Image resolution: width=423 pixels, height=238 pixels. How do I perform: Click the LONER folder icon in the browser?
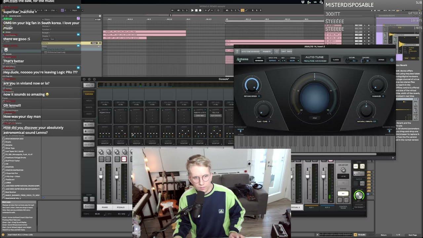tap(4, 182)
